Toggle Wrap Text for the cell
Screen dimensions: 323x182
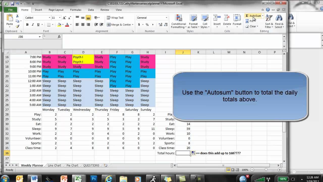pyautogui.click(x=115, y=18)
